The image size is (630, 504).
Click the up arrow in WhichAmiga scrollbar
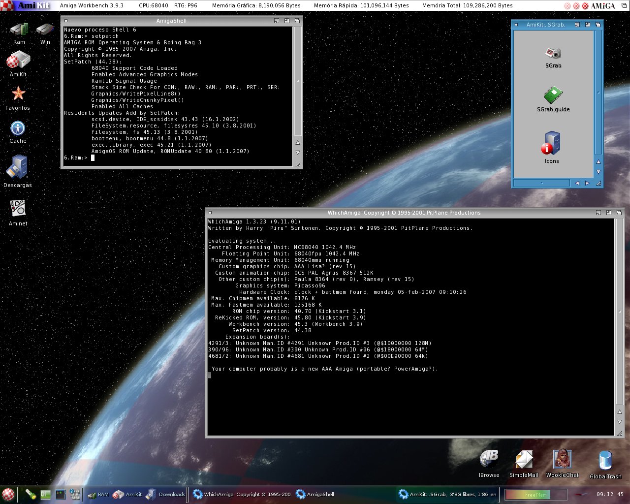(x=619, y=412)
